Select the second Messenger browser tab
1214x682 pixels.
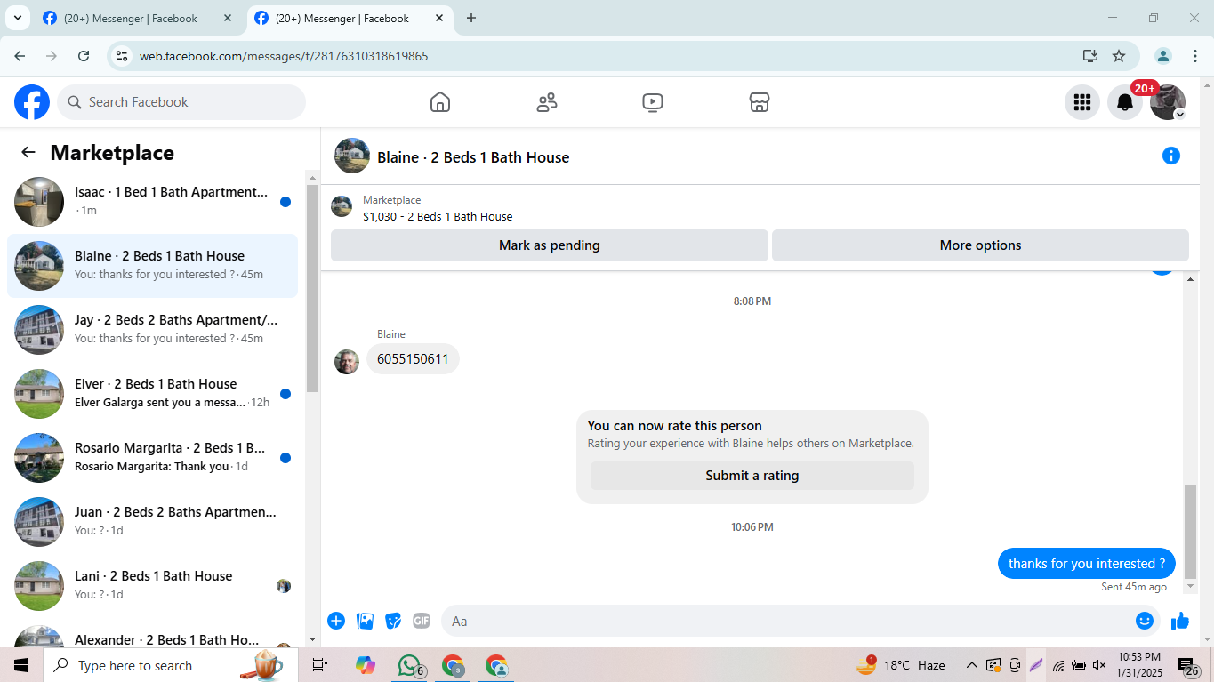349,18
